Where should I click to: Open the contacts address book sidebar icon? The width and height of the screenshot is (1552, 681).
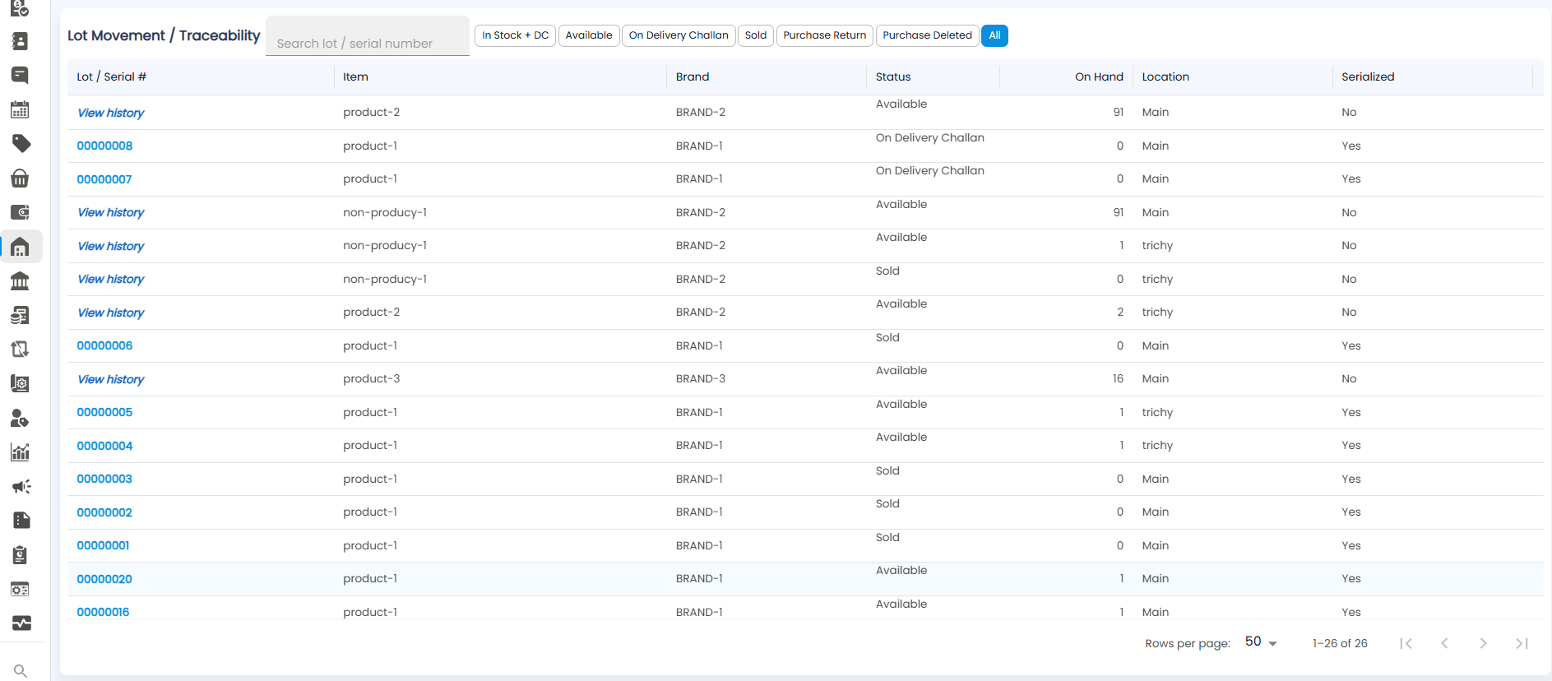(x=21, y=41)
